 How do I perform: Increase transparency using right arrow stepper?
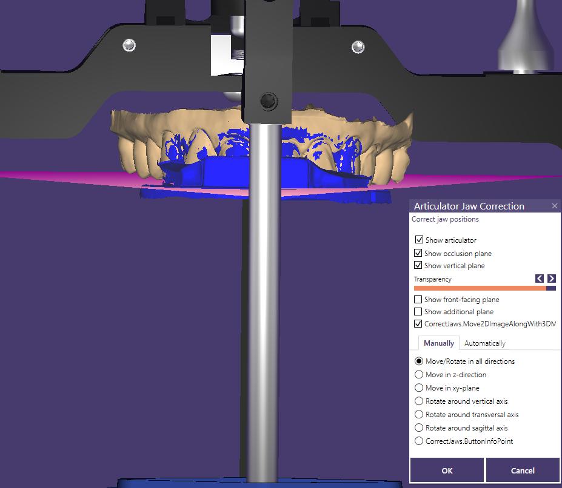coord(552,279)
